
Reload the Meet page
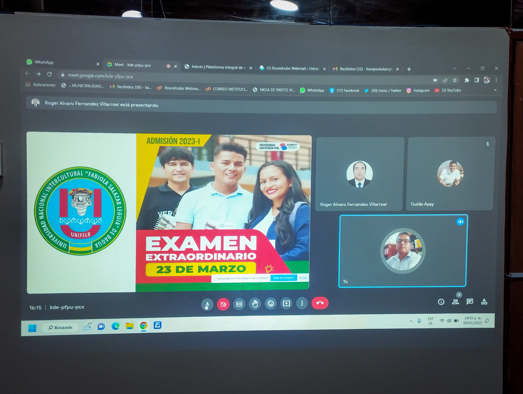tap(49, 74)
